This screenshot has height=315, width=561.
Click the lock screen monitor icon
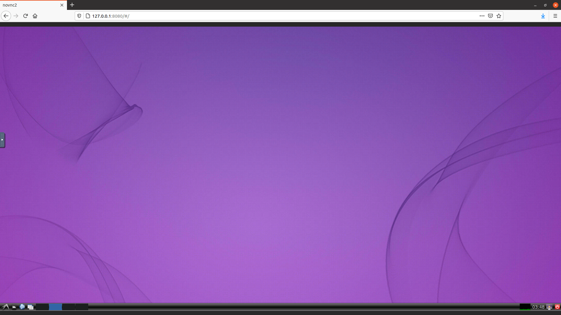[549, 307]
